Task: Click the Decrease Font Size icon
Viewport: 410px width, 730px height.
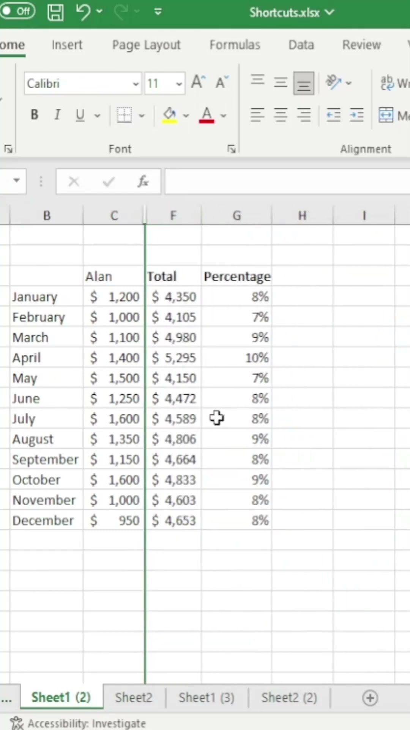Action: [222, 83]
